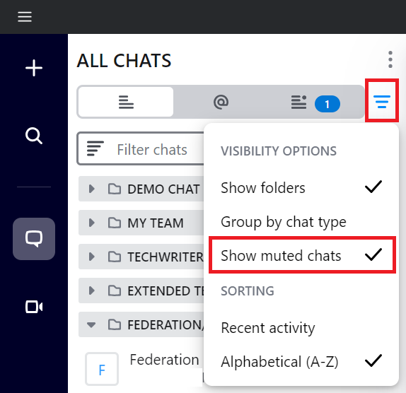
Task: Click the Federation chat avatar F
Action: tap(102, 369)
